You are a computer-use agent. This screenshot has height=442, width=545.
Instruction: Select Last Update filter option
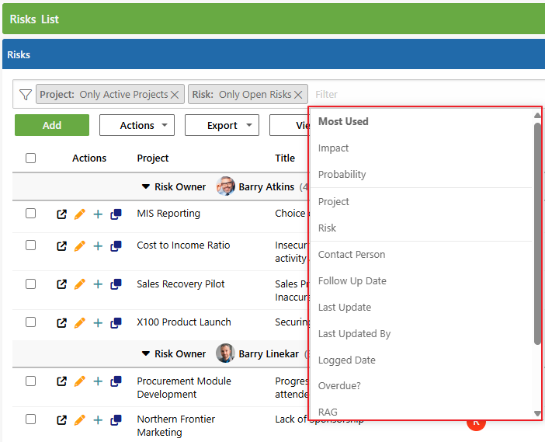[345, 308]
